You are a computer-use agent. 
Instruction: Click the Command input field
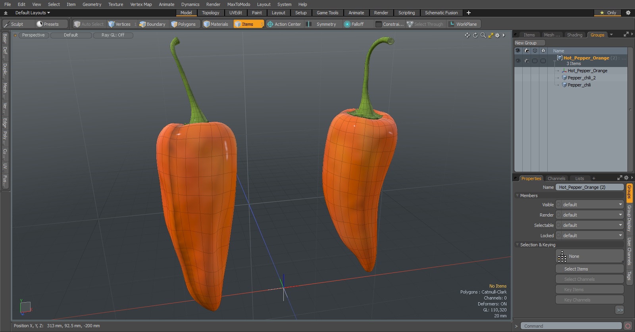(x=571, y=326)
